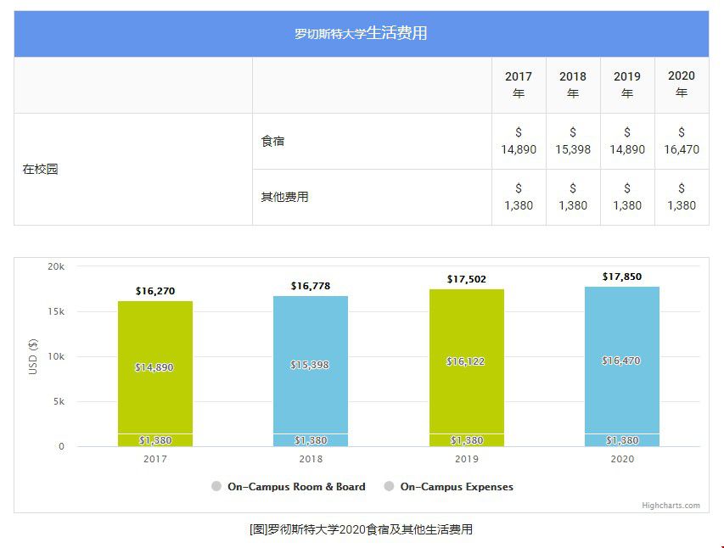
Task: Click the 15k y-axis label
Action: click(56, 311)
